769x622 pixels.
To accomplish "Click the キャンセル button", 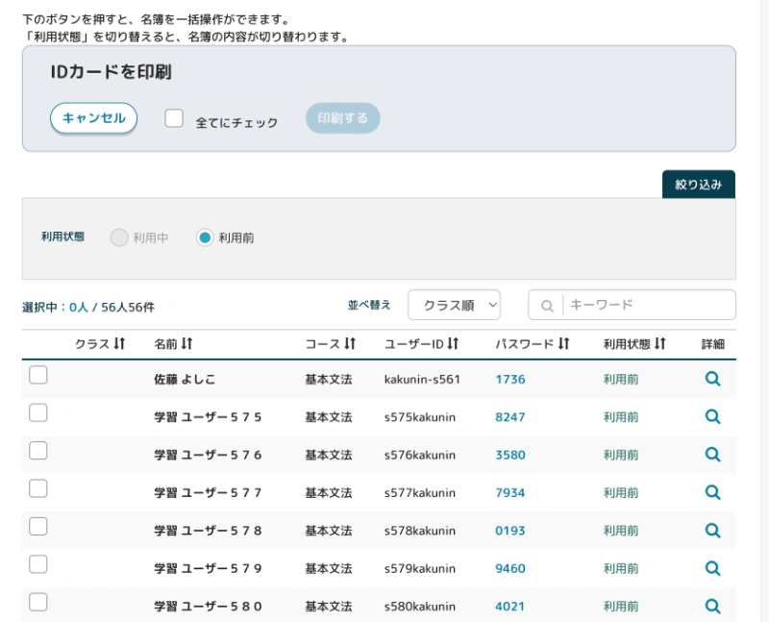I will [x=93, y=117].
